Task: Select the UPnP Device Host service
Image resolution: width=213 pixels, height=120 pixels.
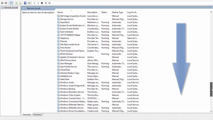Action: (x=68, y=60)
